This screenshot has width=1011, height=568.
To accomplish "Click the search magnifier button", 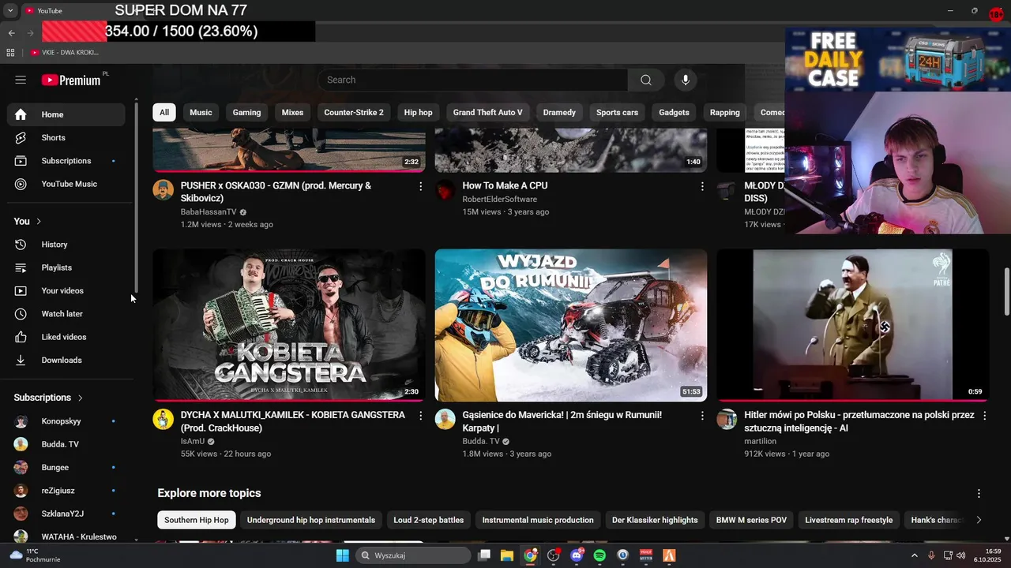I will (646, 80).
